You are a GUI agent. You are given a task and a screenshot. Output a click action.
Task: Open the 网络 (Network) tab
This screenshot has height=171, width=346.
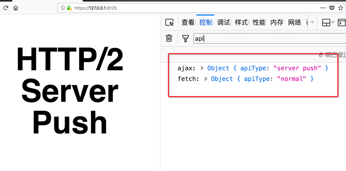click(295, 22)
